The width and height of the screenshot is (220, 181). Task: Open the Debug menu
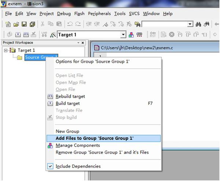click(x=64, y=14)
